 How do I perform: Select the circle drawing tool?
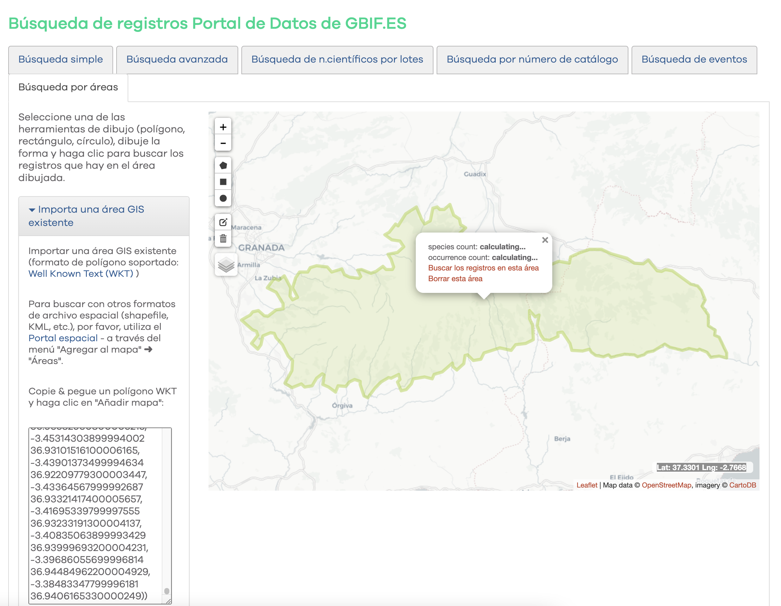click(x=223, y=198)
